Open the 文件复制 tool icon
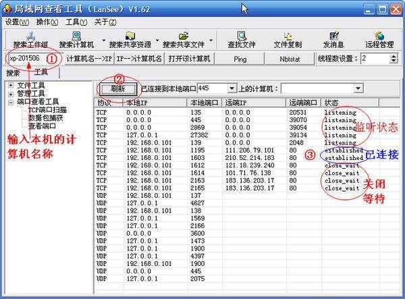Image resolution: width=405 pixels, height=299 pixels. pyautogui.click(x=288, y=40)
